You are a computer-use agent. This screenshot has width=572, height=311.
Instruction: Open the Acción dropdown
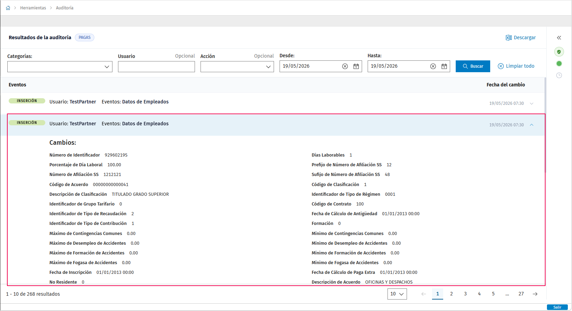click(237, 67)
